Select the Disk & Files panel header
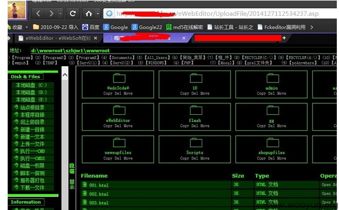339x210 pixels. point(26,77)
